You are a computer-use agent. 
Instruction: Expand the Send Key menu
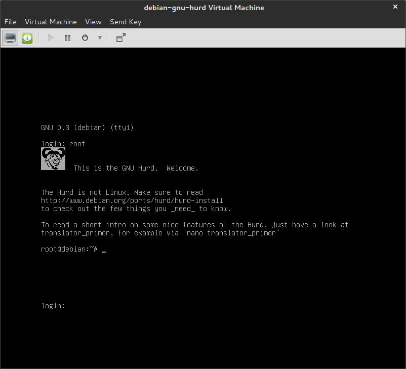pyautogui.click(x=126, y=22)
